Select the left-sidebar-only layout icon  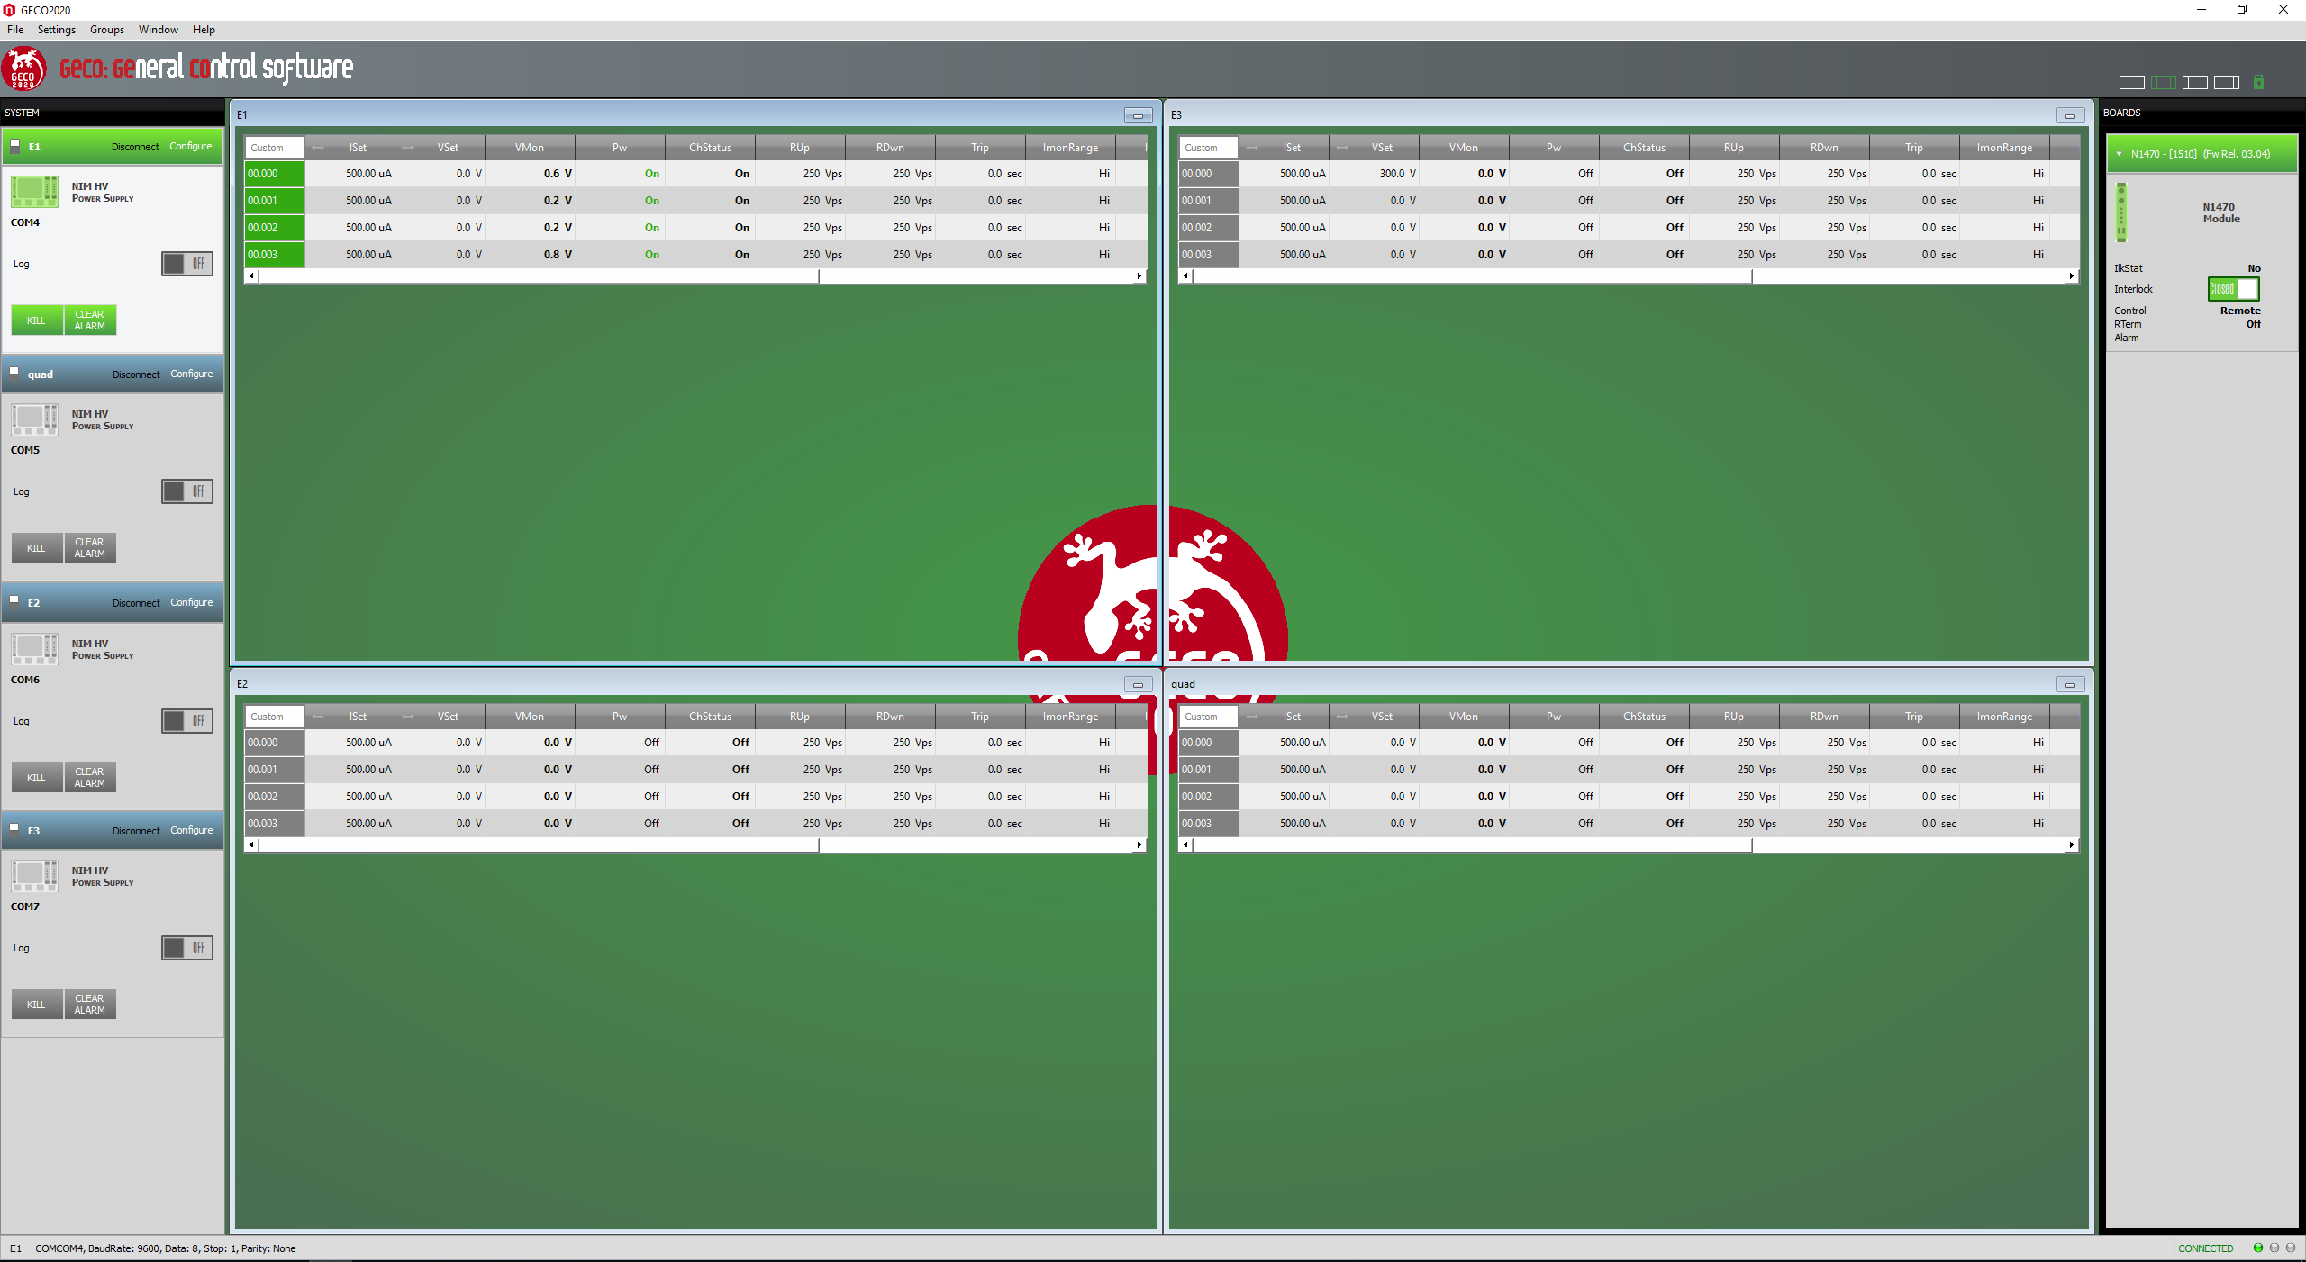(x=2194, y=82)
